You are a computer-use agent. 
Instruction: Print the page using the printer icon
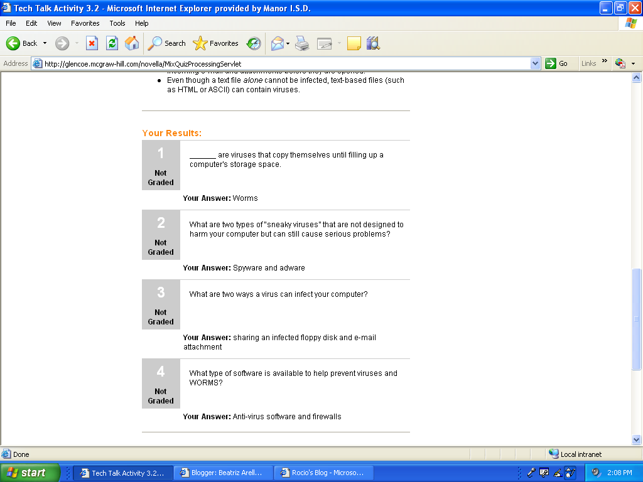click(302, 43)
